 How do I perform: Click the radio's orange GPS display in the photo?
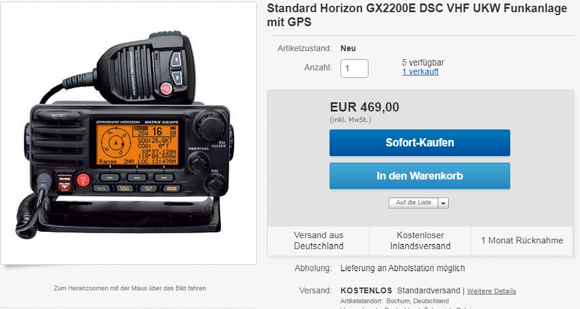point(137,145)
